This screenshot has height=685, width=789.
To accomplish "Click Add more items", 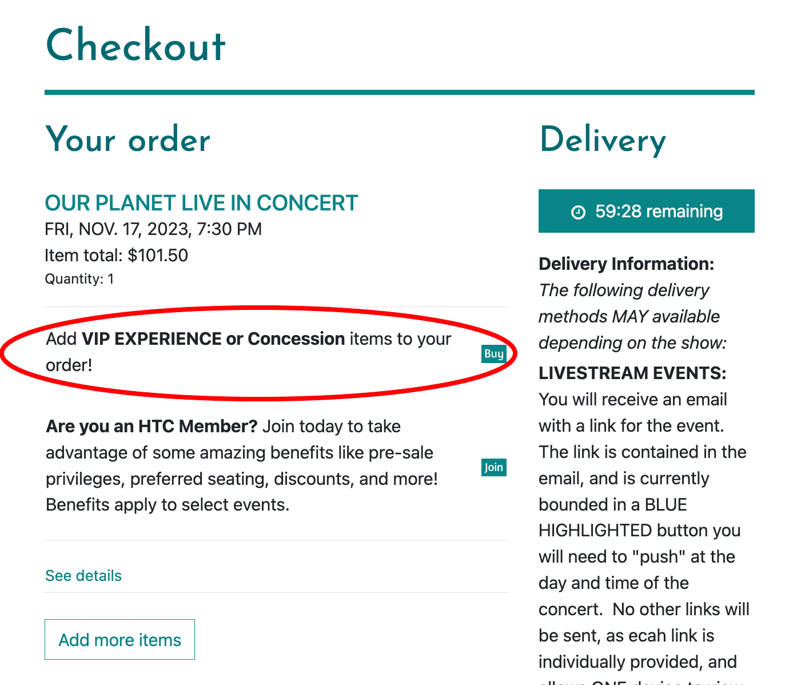I will click(119, 639).
